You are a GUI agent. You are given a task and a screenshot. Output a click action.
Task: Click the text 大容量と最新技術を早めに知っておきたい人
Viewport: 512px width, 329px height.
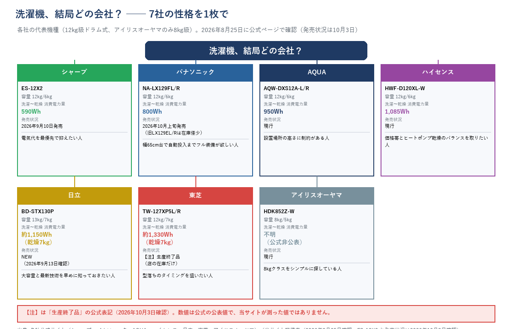[68, 276]
